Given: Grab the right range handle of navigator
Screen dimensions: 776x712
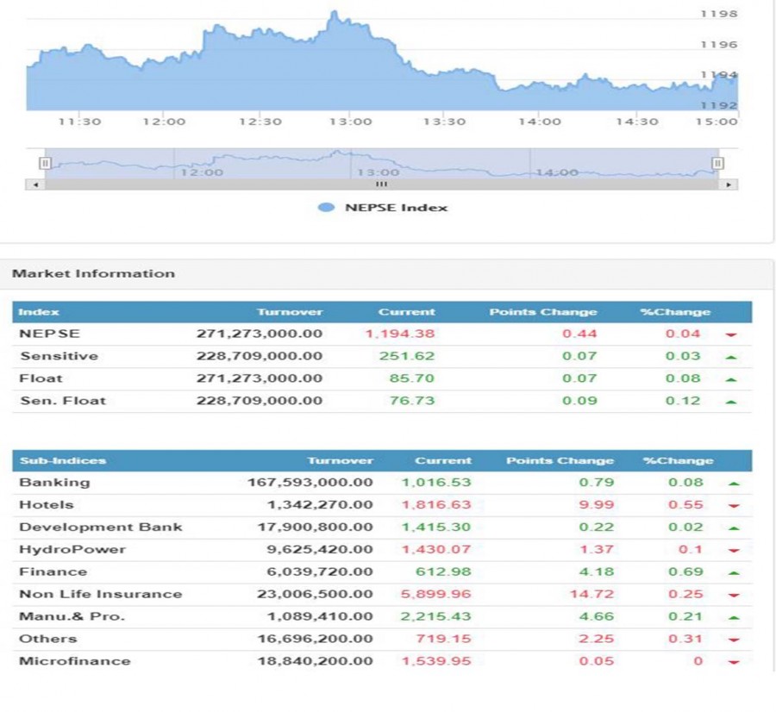Looking at the screenshot, I should click(x=717, y=163).
